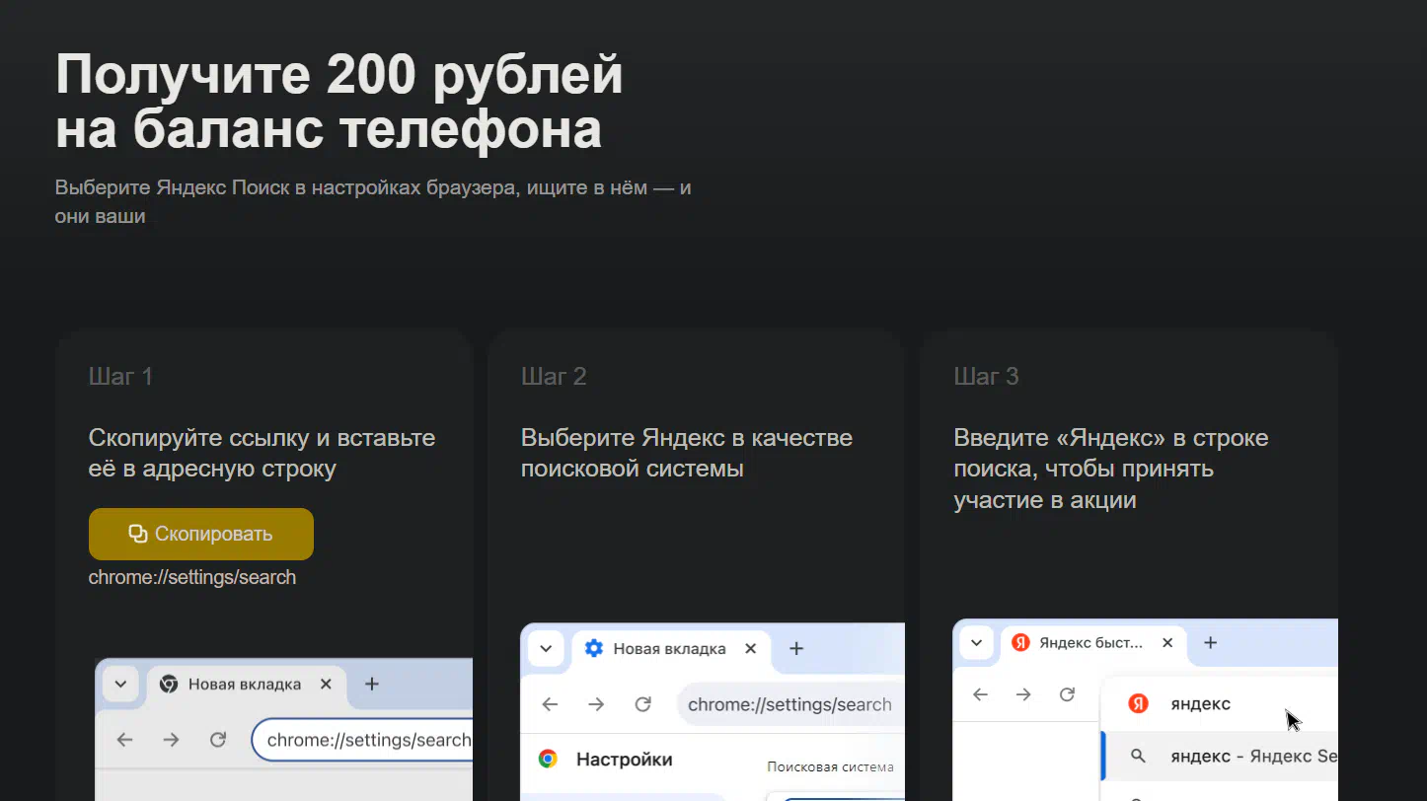This screenshot has height=801, width=1427.
Task: Click the subtitle about Яндекс Поиск в настройках
Action: click(373, 201)
